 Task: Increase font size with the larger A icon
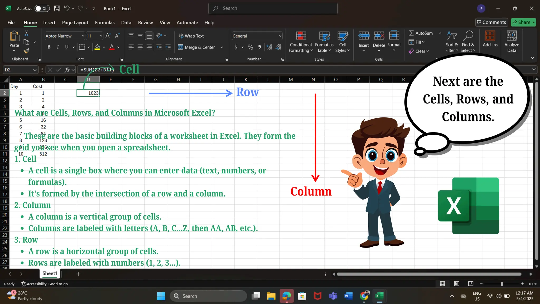tap(108, 36)
